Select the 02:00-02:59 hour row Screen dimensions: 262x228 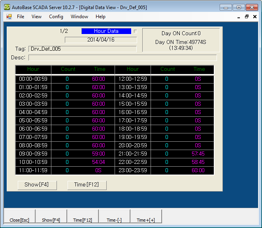65,95
